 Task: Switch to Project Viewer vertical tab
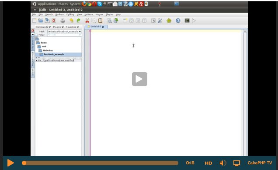coord(33,59)
